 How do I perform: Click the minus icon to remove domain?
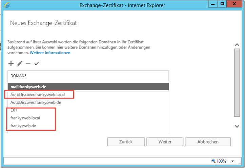[x=28, y=63]
